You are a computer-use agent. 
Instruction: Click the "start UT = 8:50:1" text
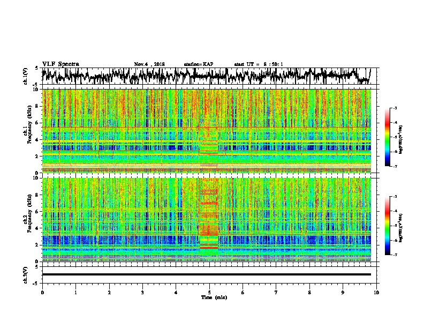click(259, 64)
